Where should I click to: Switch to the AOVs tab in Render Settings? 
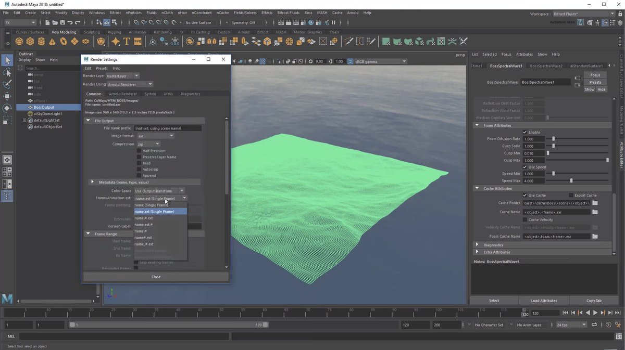tap(168, 94)
